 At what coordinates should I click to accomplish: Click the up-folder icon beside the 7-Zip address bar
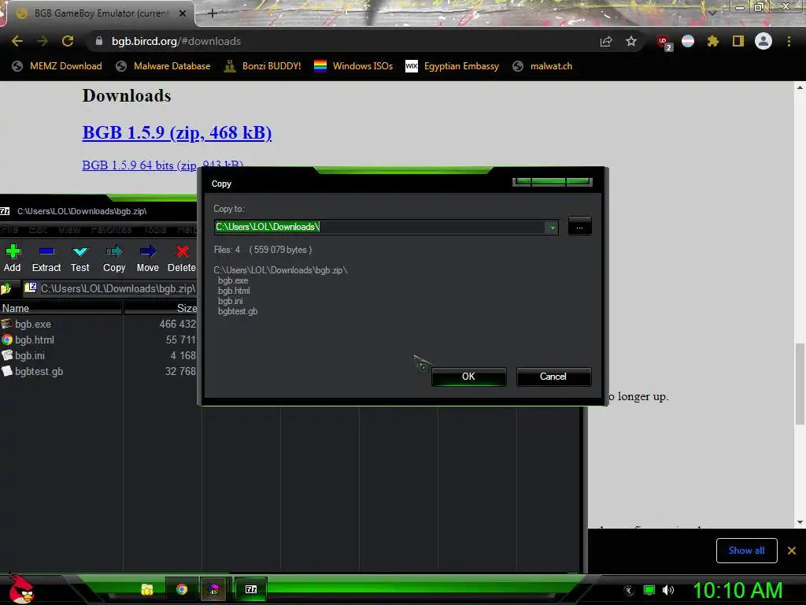click(6, 288)
